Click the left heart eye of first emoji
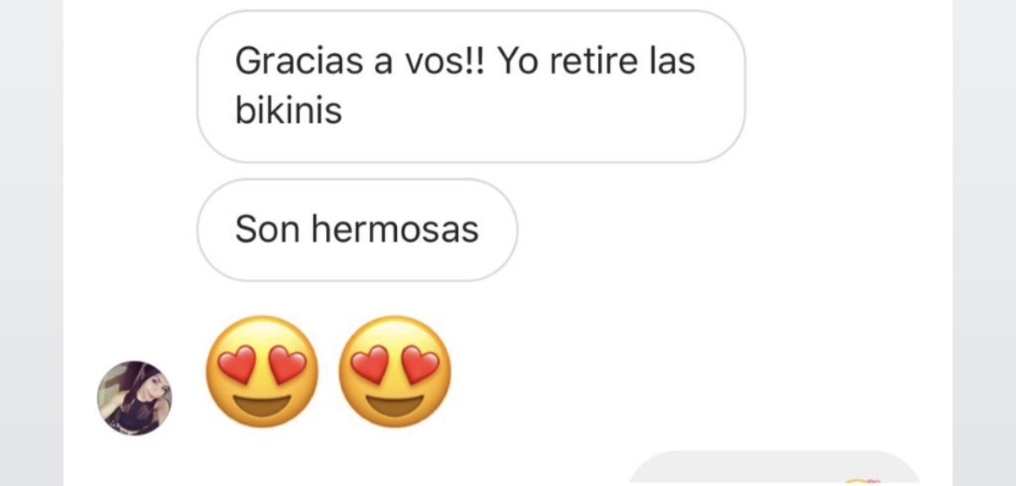The image size is (1016, 486). coord(235,365)
